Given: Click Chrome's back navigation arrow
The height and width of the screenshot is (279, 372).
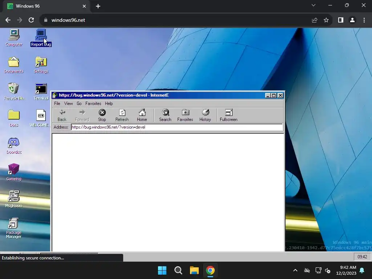Looking at the screenshot, I should click(8, 20).
